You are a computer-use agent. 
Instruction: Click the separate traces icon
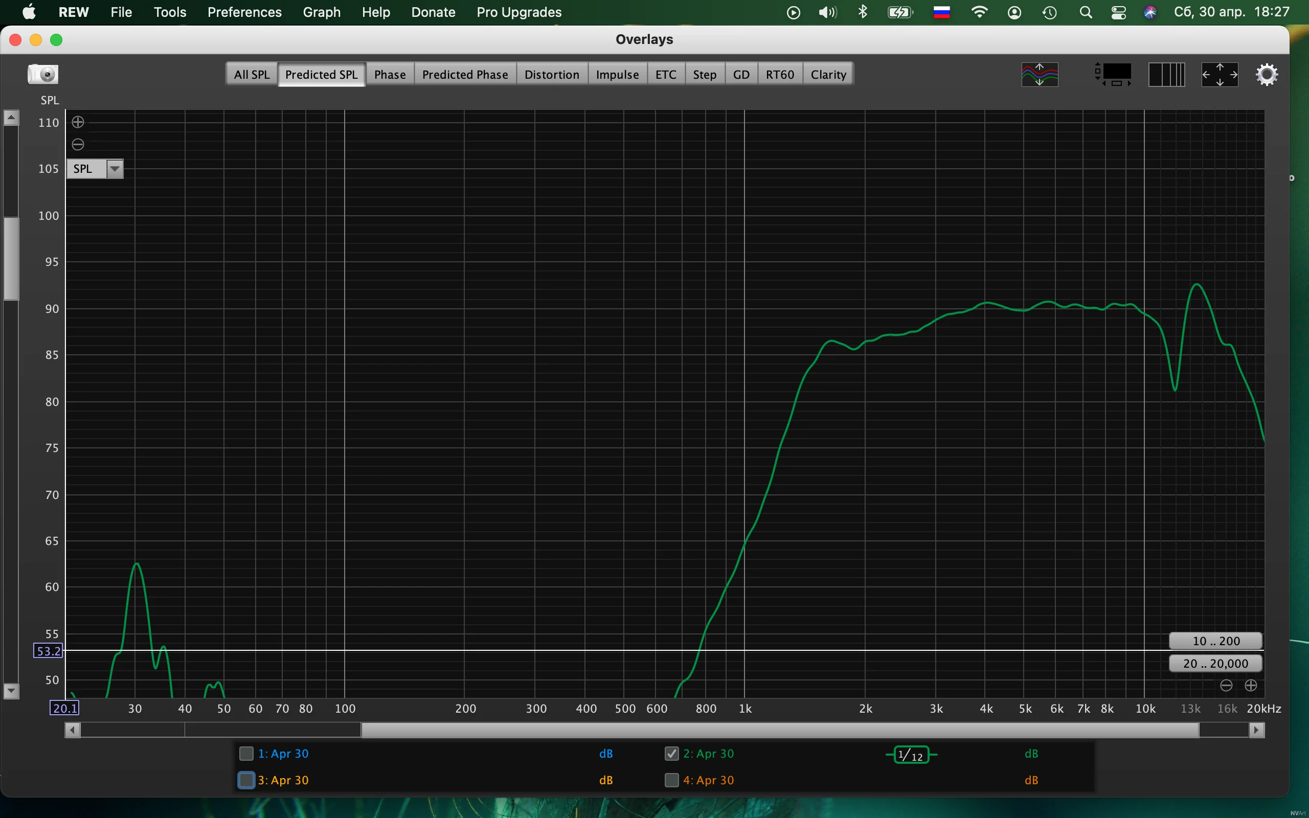tap(1039, 75)
